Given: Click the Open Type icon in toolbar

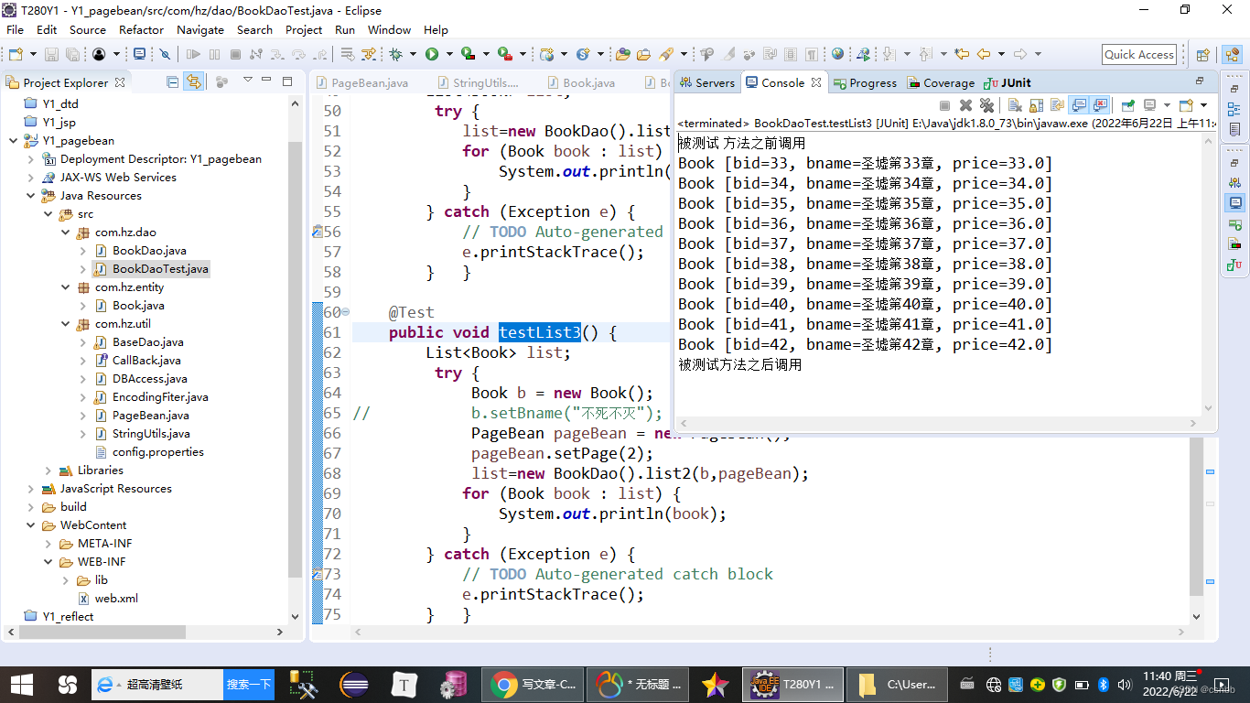Looking at the screenshot, I should click(x=623, y=54).
